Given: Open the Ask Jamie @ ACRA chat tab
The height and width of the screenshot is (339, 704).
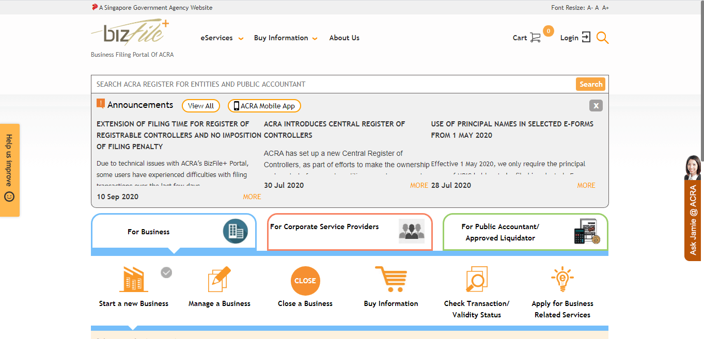Looking at the screenshot, I should [693, 220].
